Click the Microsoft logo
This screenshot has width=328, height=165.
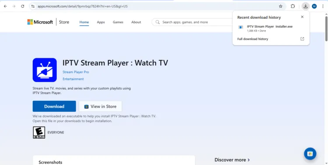[40, 22]
